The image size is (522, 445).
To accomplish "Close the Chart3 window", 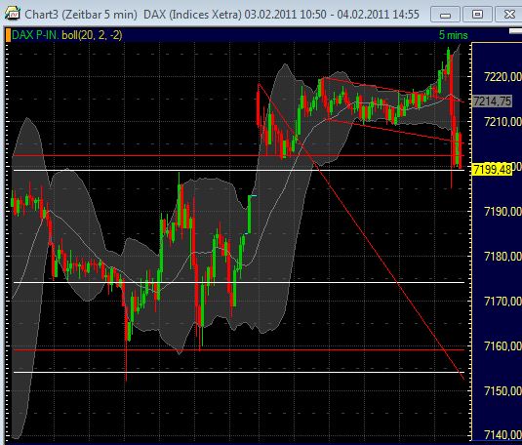I will click(508, 15).
